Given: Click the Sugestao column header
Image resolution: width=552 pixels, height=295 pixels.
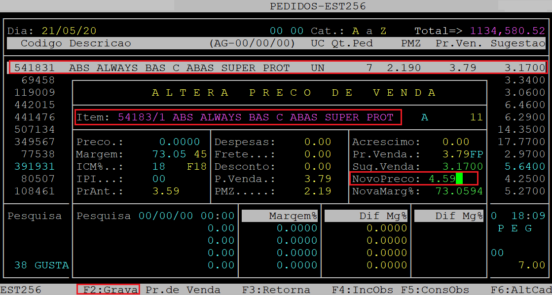Looking at the screenshot, I should (517, 43).
